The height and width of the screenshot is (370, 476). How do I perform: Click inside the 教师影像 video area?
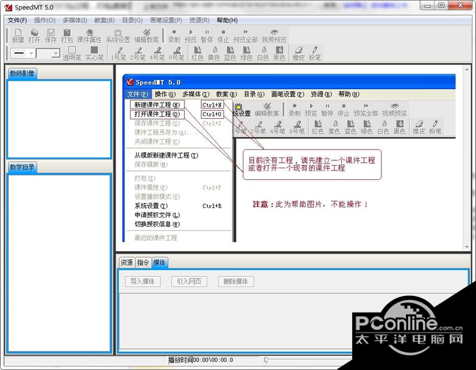coord(60,119)
